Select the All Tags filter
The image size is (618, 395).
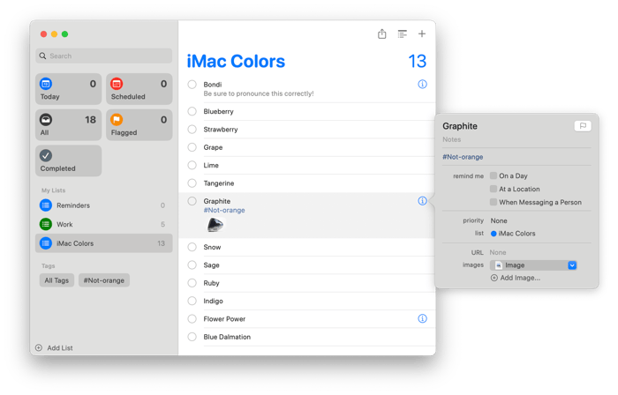[57, 280]
